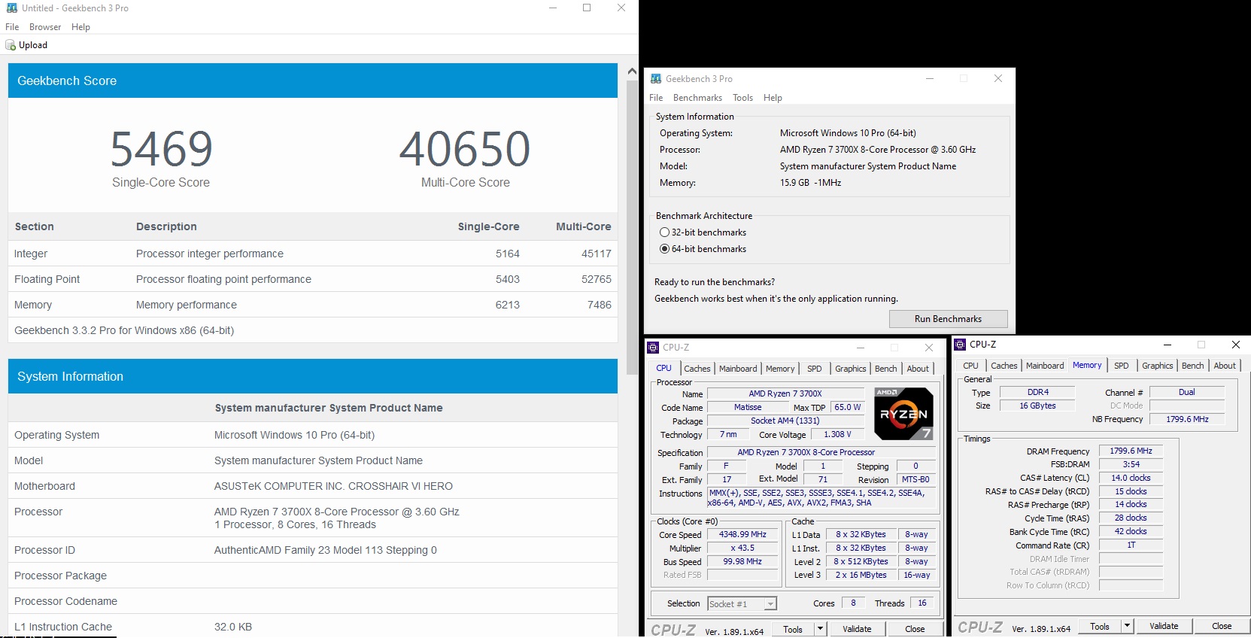
Task: Click the AMD Ryzen 7 logo image
Action: pos(903,413)
